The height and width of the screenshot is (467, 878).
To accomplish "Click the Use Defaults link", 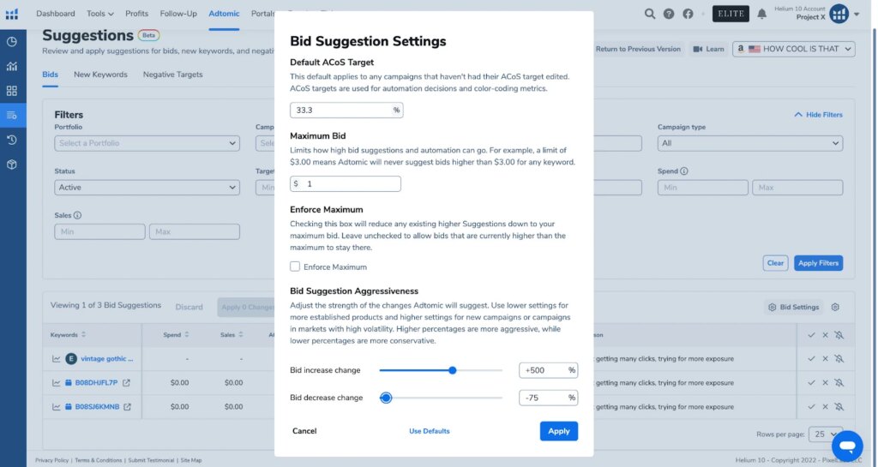I will [x=430, y=431].
